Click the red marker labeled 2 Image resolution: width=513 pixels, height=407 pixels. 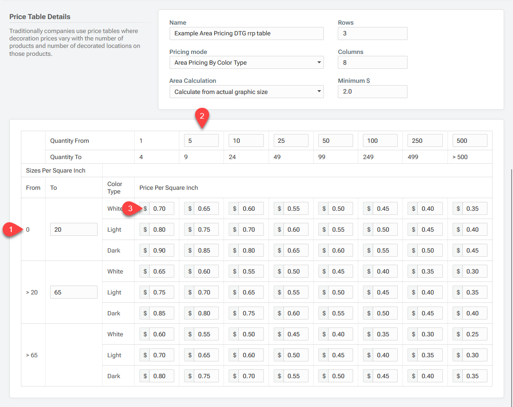click(x=202, y=117)
